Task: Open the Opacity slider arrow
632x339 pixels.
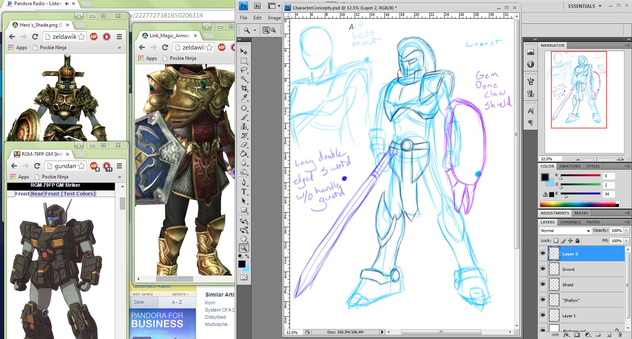Action: [626, 230]
